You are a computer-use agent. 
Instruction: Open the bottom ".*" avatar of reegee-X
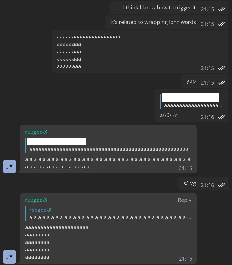[10, 257]
